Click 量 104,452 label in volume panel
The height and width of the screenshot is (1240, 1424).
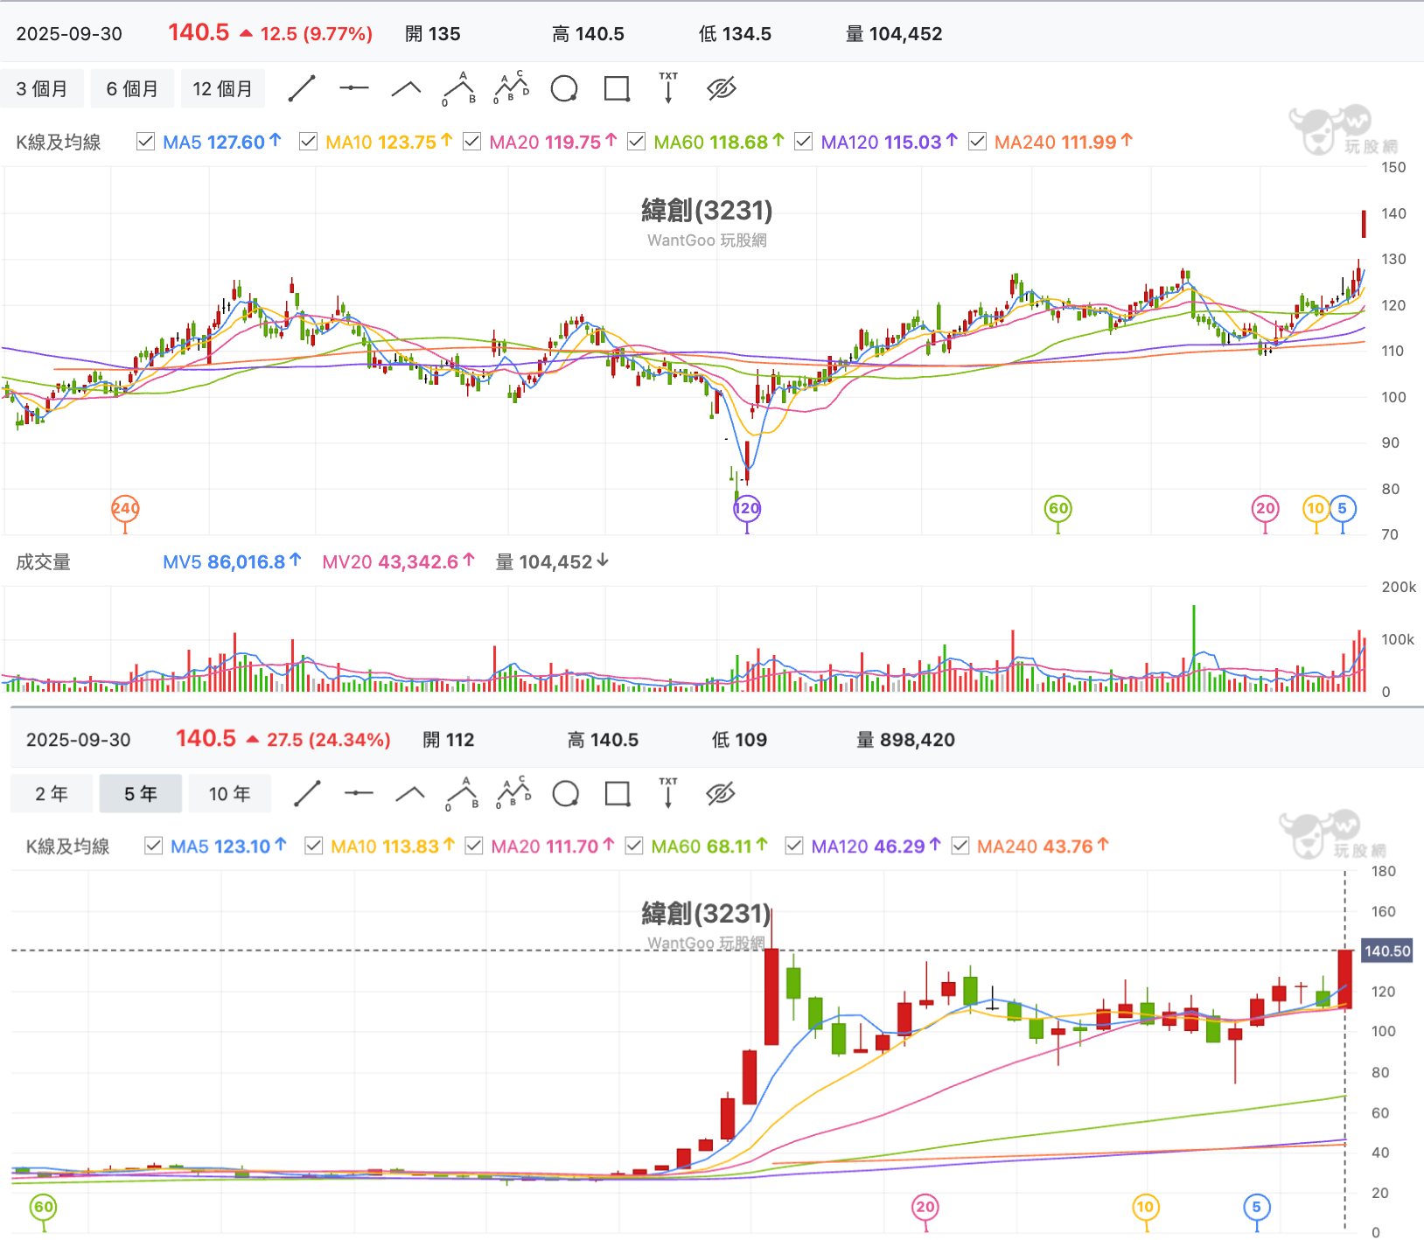pos(552,562)
